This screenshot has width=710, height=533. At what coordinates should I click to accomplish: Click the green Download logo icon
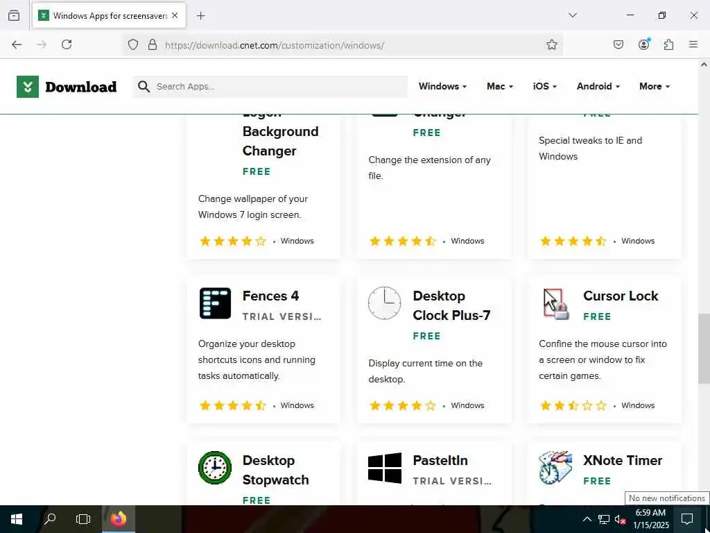click(x=28, y=87)
